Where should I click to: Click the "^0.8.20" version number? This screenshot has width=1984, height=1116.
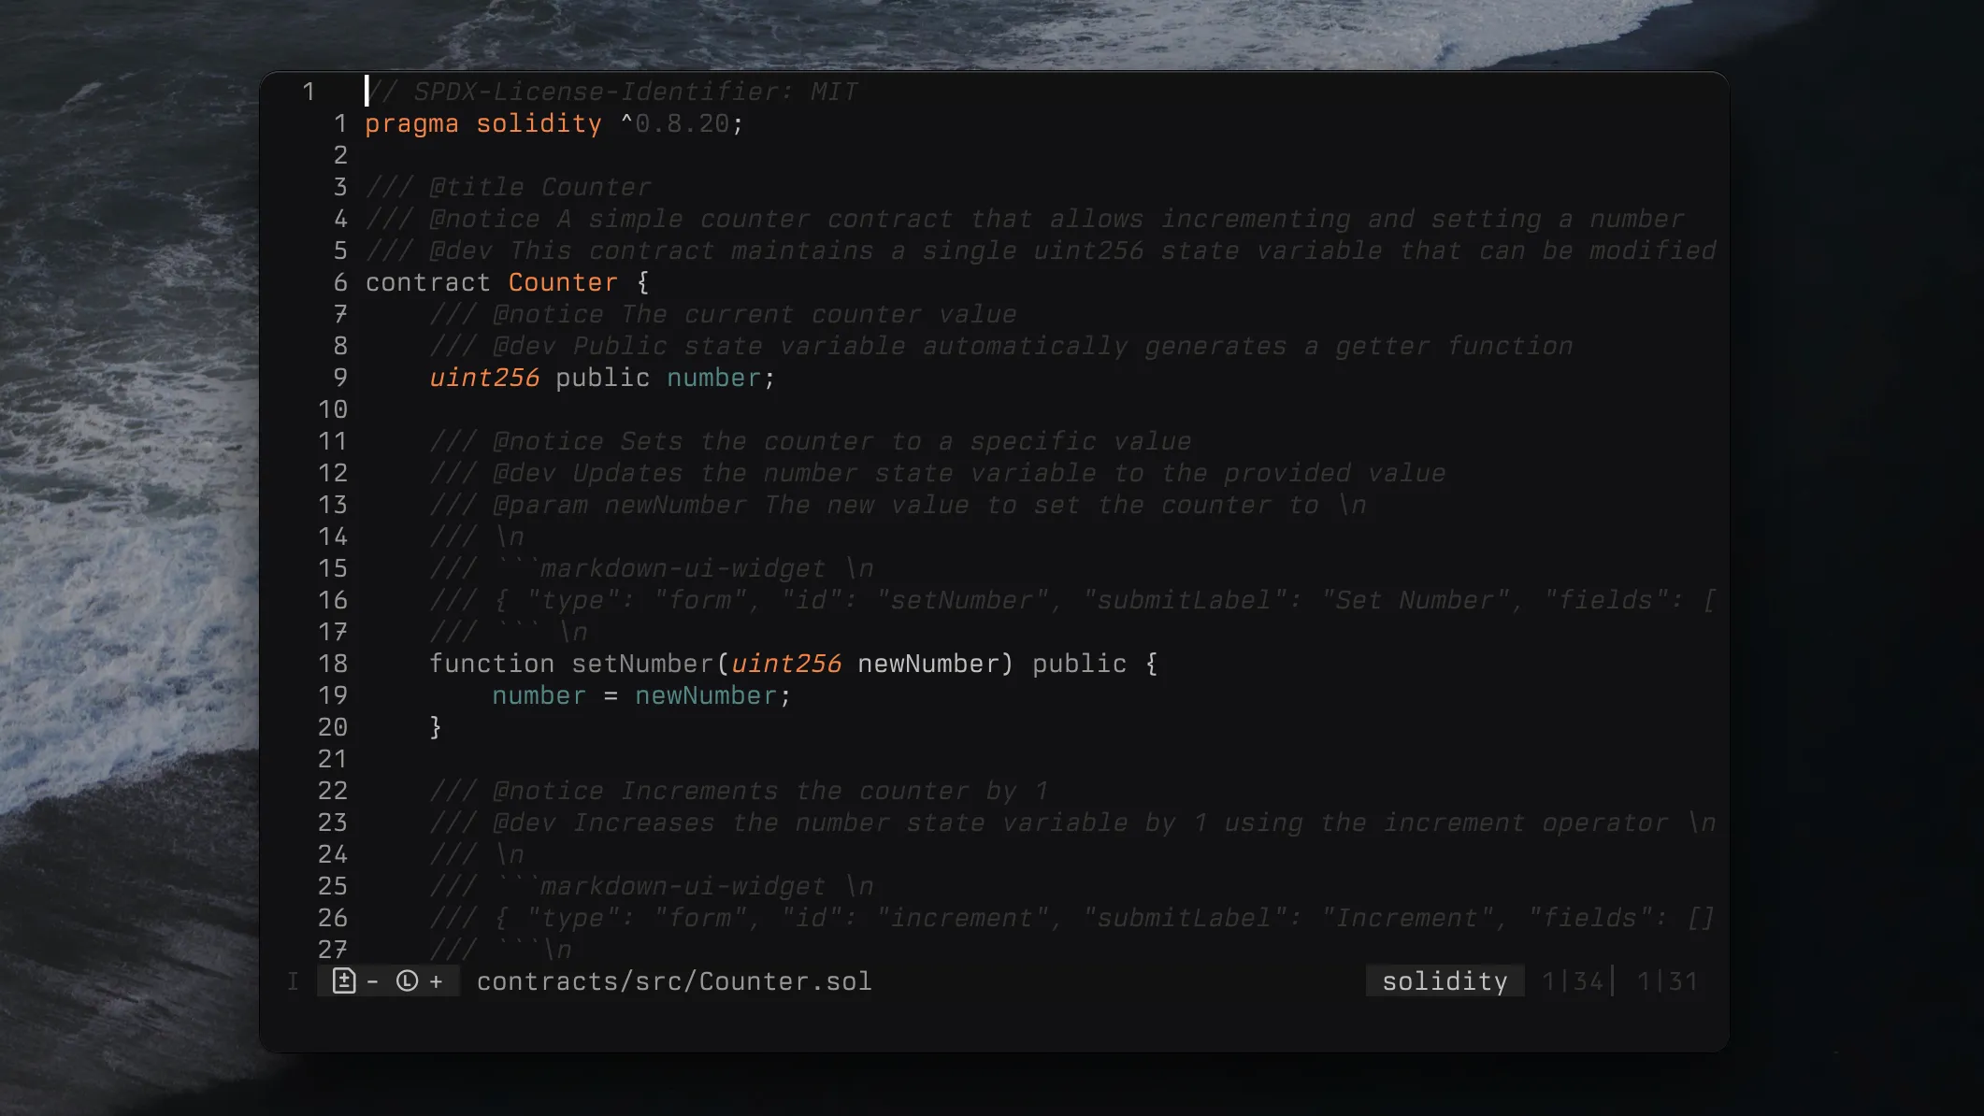coord(675,123)
